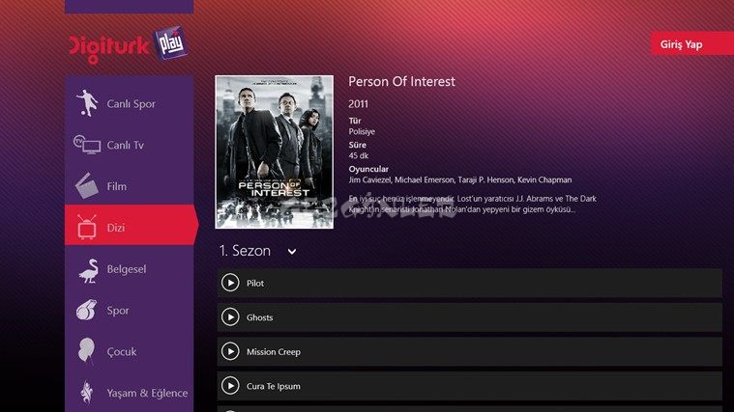Screen dimensions: 734x412
Task: Play the Ghosts episode
Action: click(x=230, y=317)
